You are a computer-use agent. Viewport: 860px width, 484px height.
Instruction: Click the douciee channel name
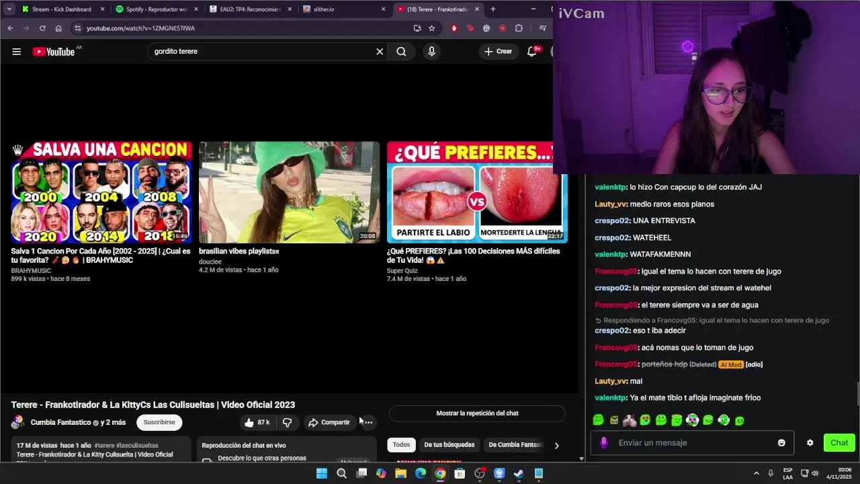(x=210, y=261)
